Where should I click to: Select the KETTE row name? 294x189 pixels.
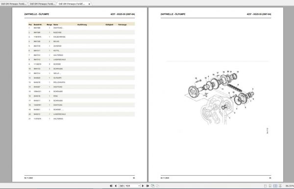56,50
